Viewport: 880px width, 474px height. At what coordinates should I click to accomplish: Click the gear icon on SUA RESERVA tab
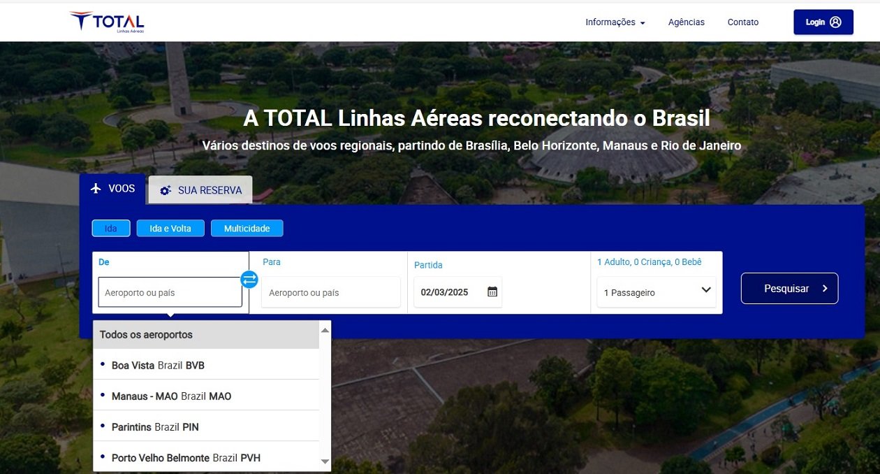point(166,190)
